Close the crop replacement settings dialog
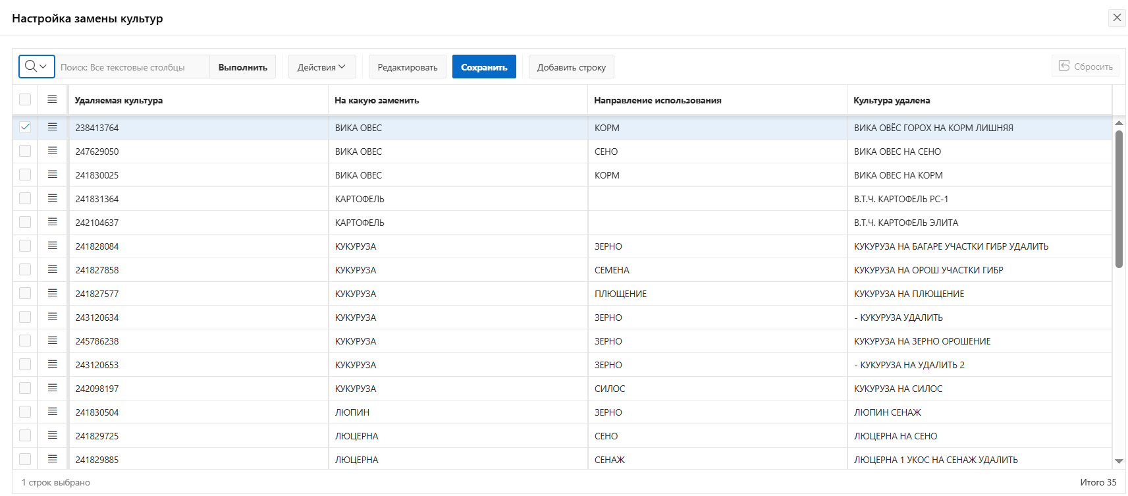 pyautogui.click(x=1117, y=18)
